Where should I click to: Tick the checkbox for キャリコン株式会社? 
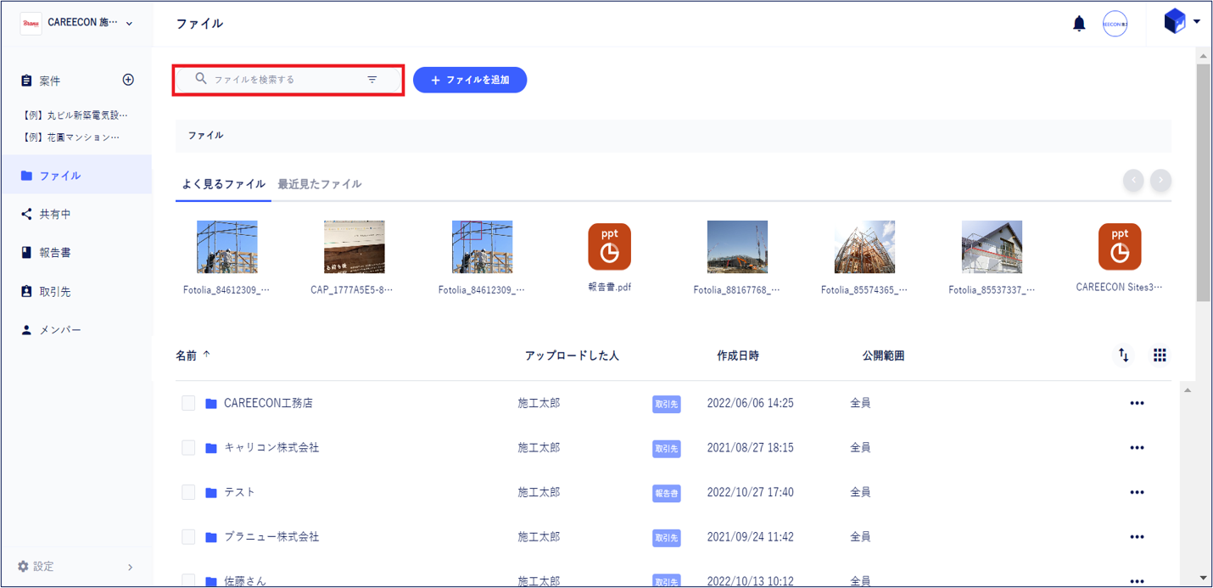[188, 447]
